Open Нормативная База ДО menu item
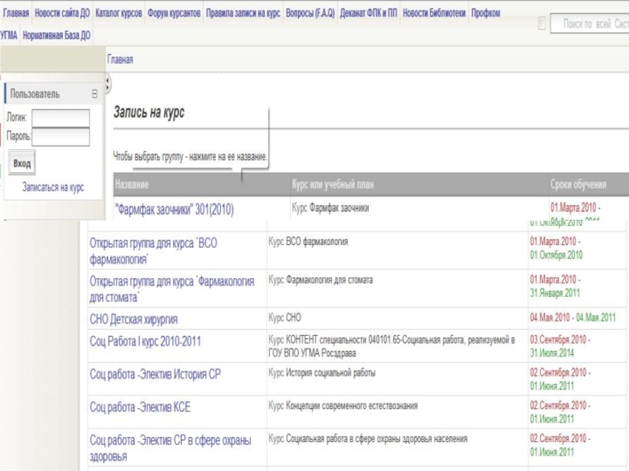629x471 pixels. [x=57, y=35]
